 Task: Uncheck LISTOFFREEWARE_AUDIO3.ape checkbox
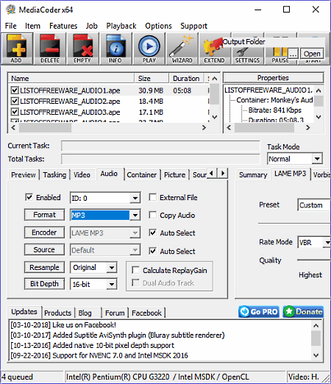pyautogui.click(x=15, y=112)
